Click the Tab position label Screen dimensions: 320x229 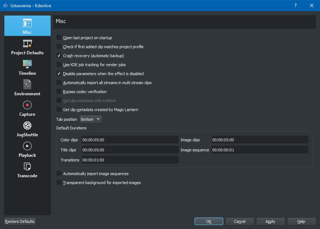coord(67,119)
